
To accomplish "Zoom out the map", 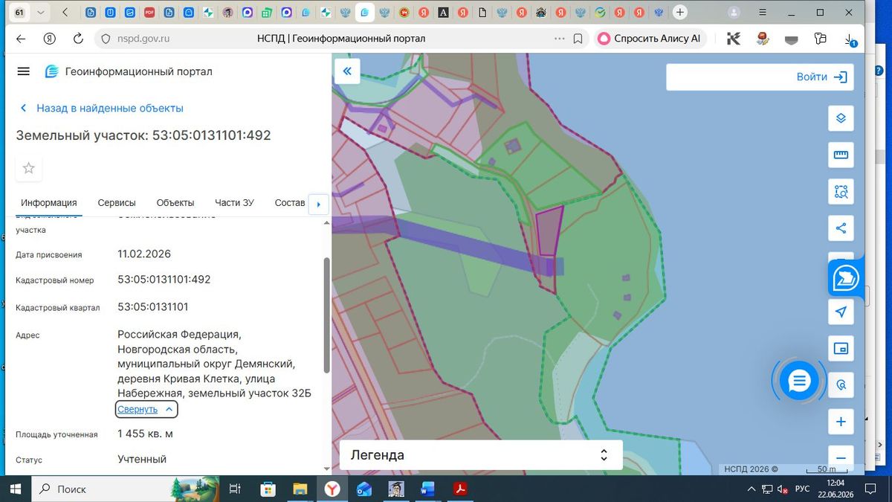I will 841,458.
